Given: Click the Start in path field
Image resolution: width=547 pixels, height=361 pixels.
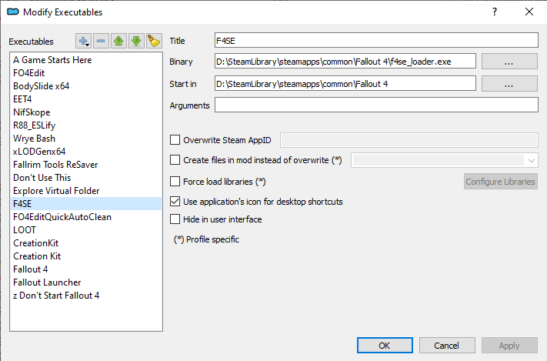Looking at the screenshot, I should click(345, 84).
